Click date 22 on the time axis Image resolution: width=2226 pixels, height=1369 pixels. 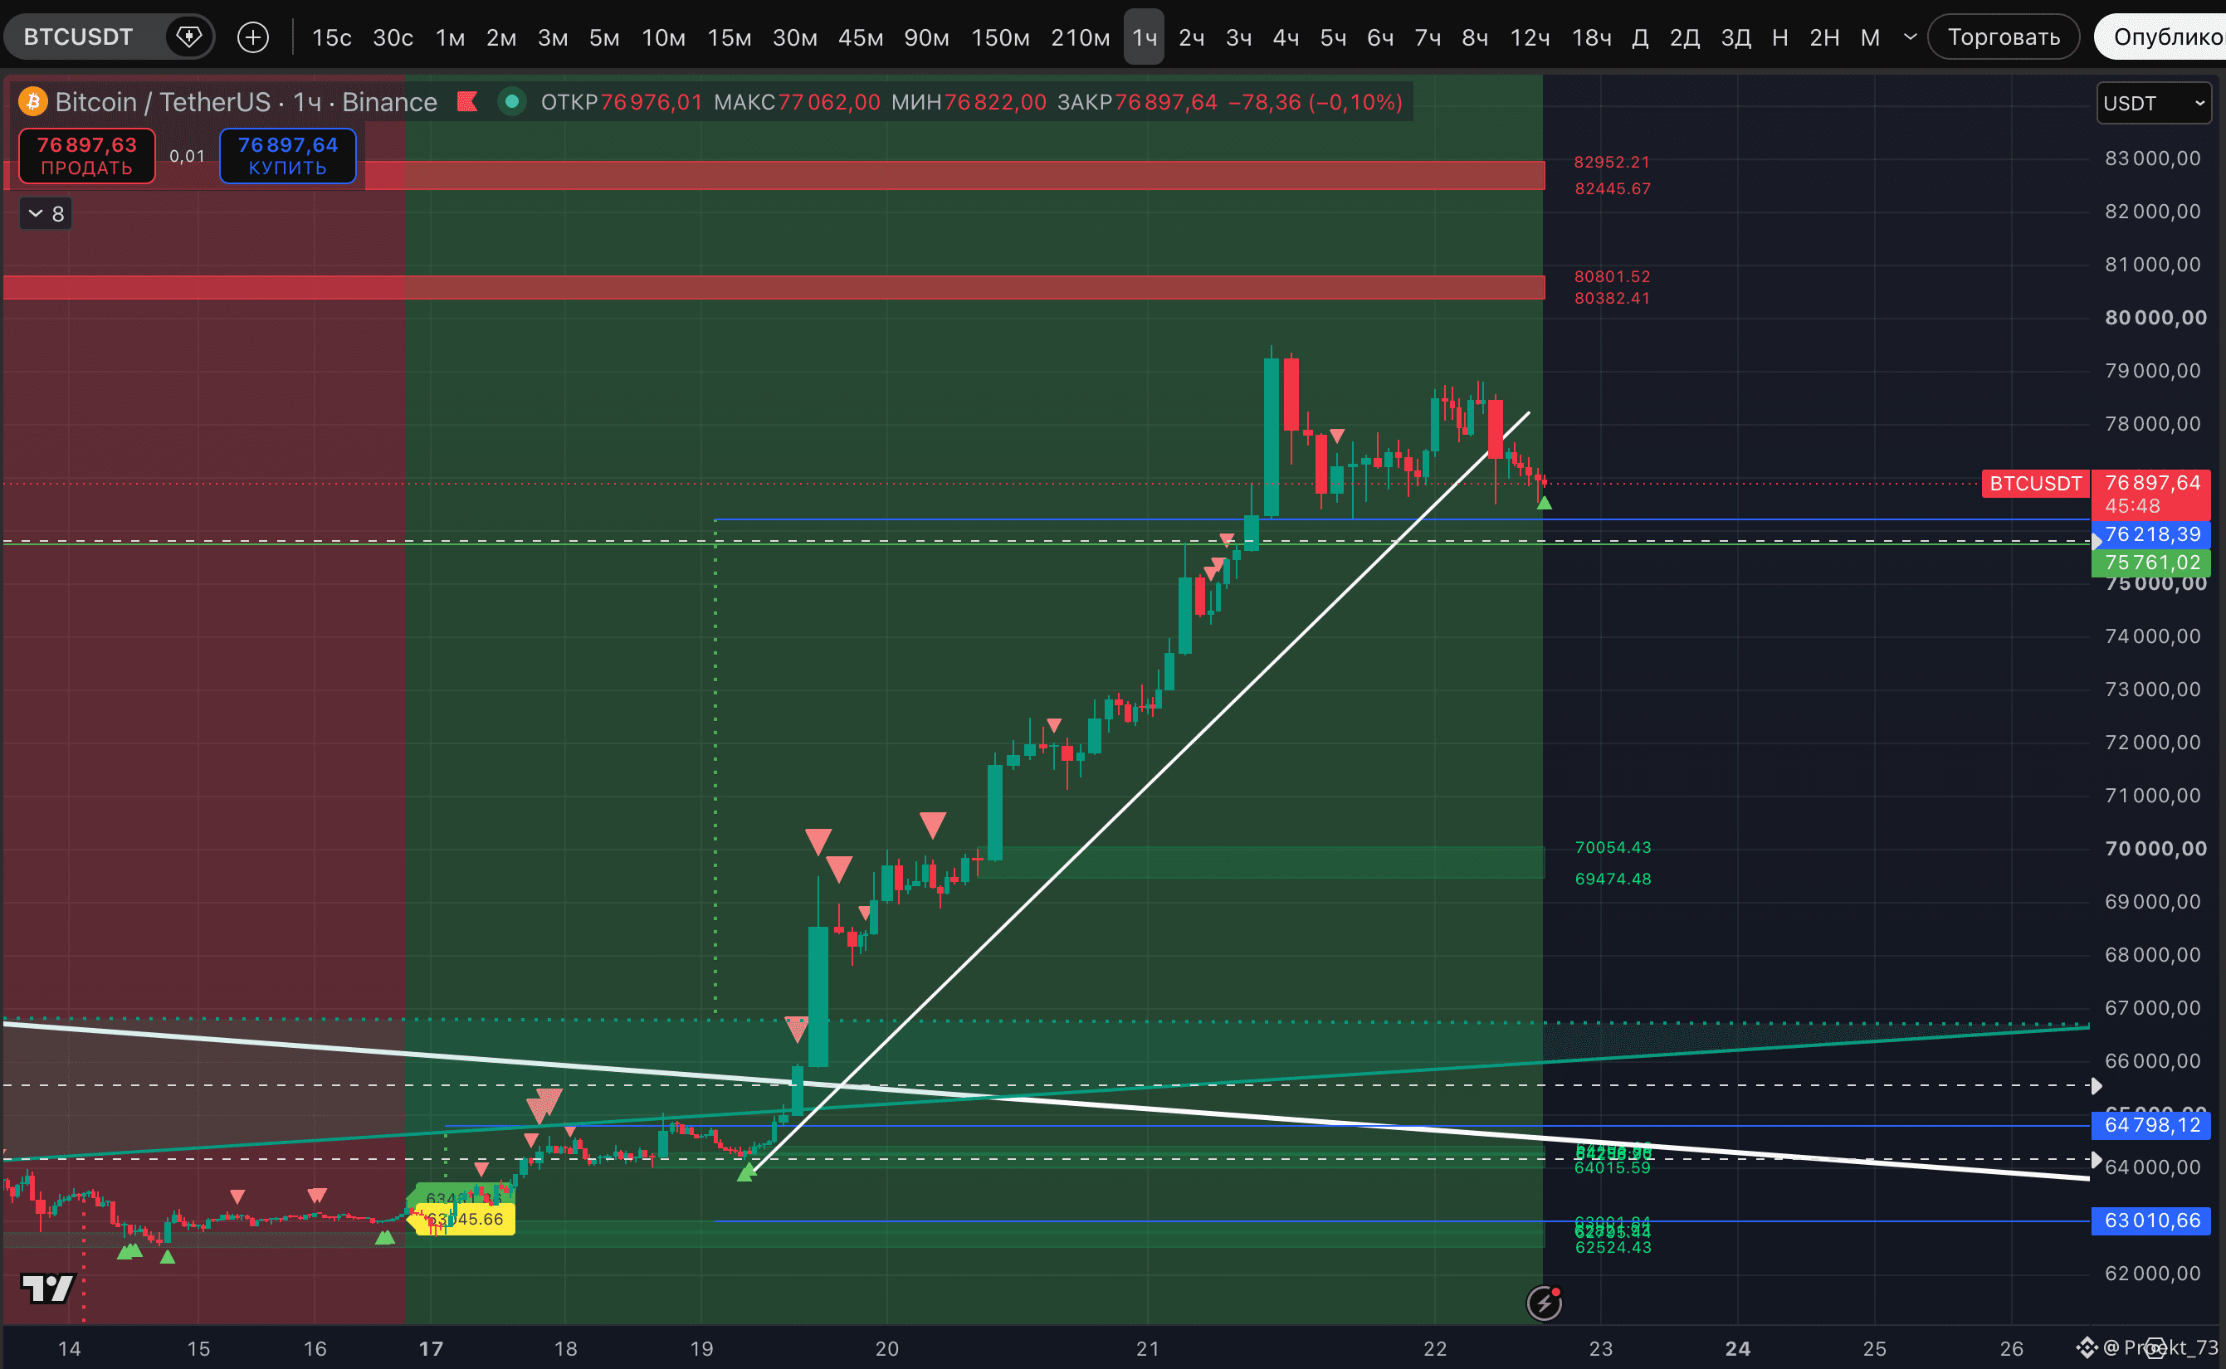(x=1435, y=1348)
